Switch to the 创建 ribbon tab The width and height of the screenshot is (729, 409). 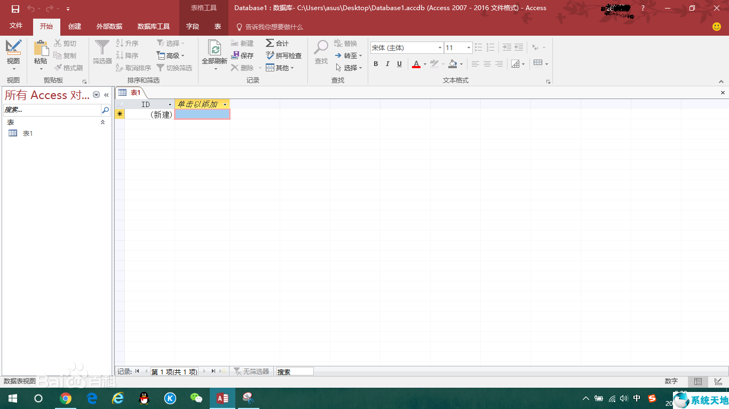[x=75, y=26]
